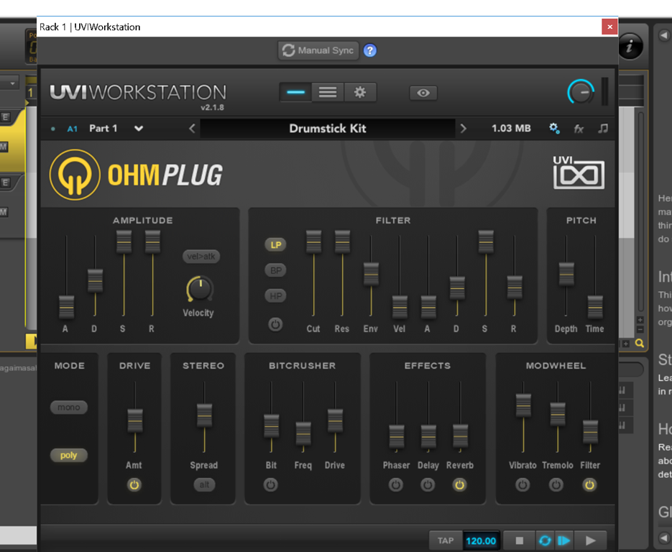Image resolution: width=672 pixels, height=552 pixels.
Task: Click the info i button in background window
Action: [x=630, y=46]
